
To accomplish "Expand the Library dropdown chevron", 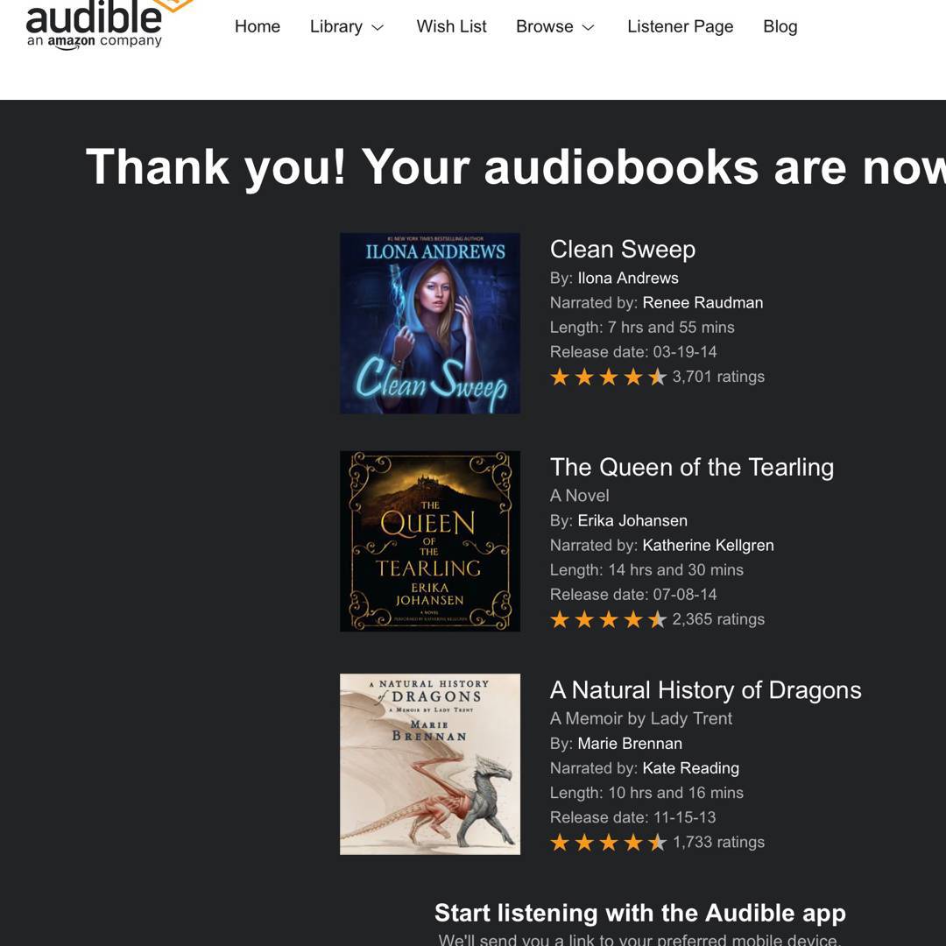I will coord(378,28).
